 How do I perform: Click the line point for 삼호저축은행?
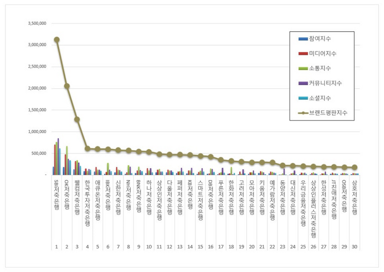(354, 167)
